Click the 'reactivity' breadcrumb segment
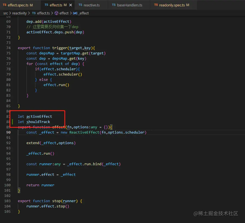 pyautogui.click(x=20, y=13)
